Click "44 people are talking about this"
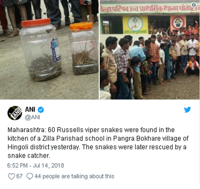Viewport: 200px width, 189px height. [x=74, y=176]
